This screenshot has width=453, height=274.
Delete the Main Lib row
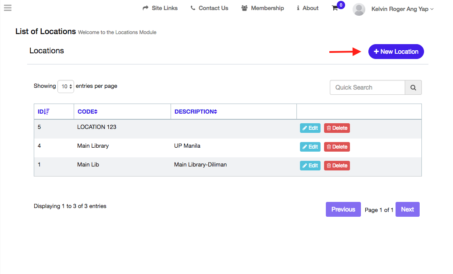point(337,166)
